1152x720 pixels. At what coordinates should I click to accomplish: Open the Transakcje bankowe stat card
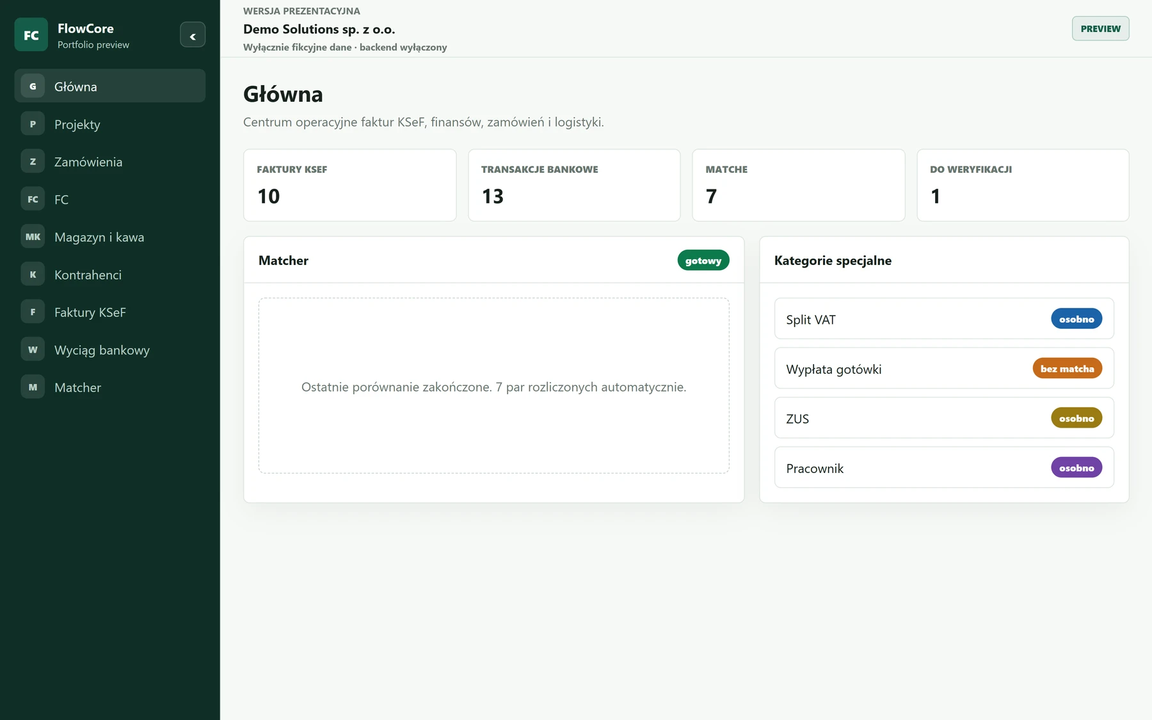point(574,185)
